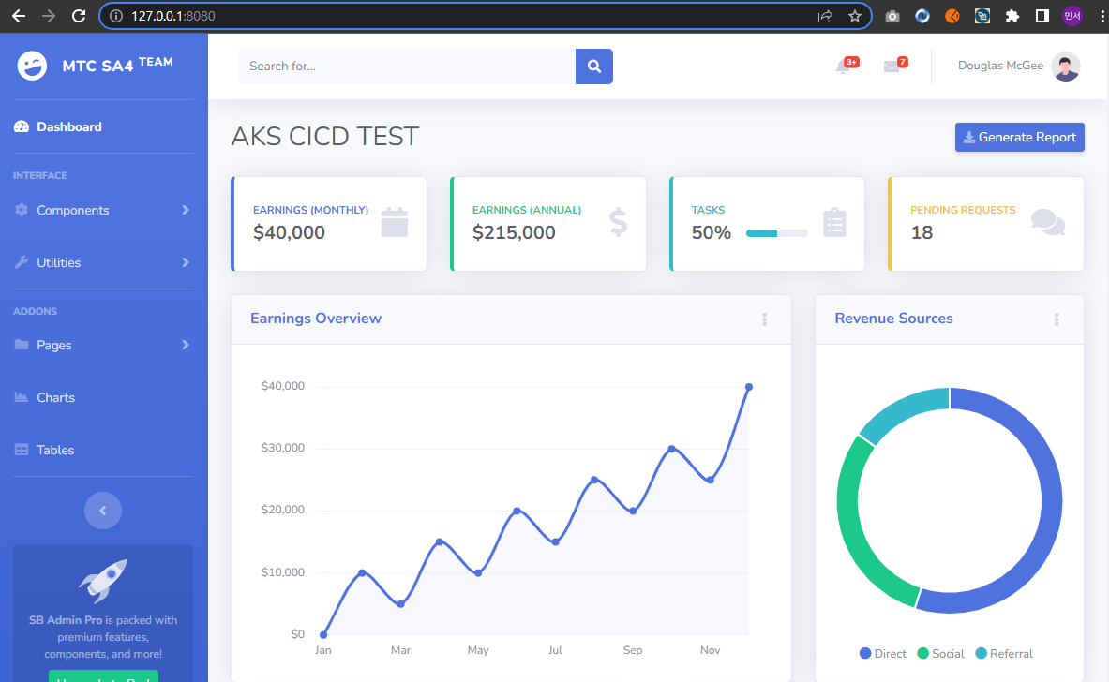The width and height of the screenshot is (1109, 682).
Task: Click the comments icon on Pending Requests card
Action: (1048, 222)
